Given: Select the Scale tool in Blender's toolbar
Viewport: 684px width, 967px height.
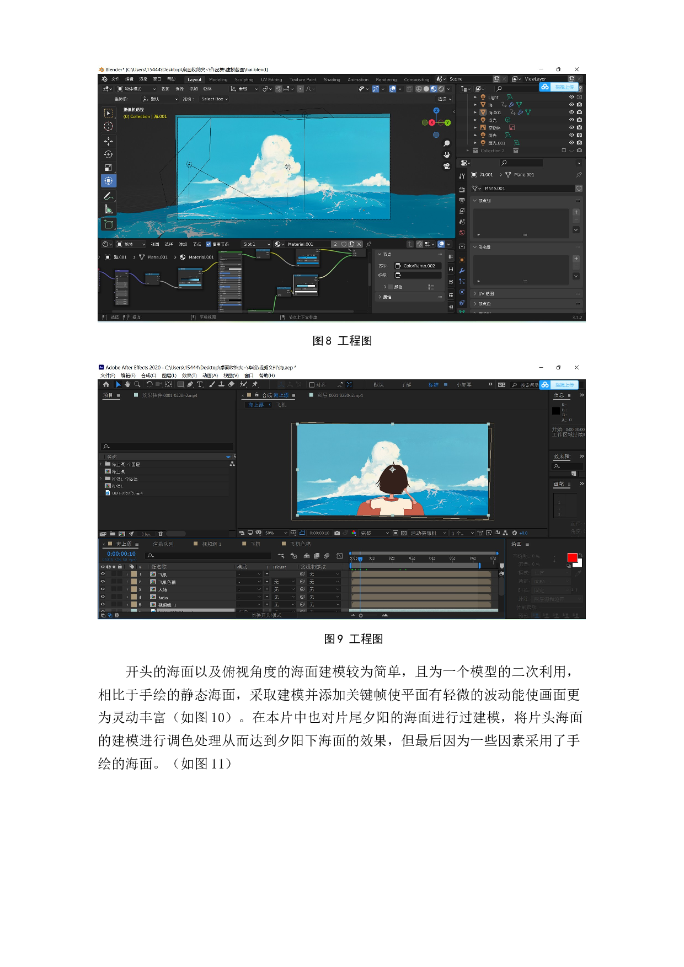Looking at the screenshot, I should coord(108,168).
